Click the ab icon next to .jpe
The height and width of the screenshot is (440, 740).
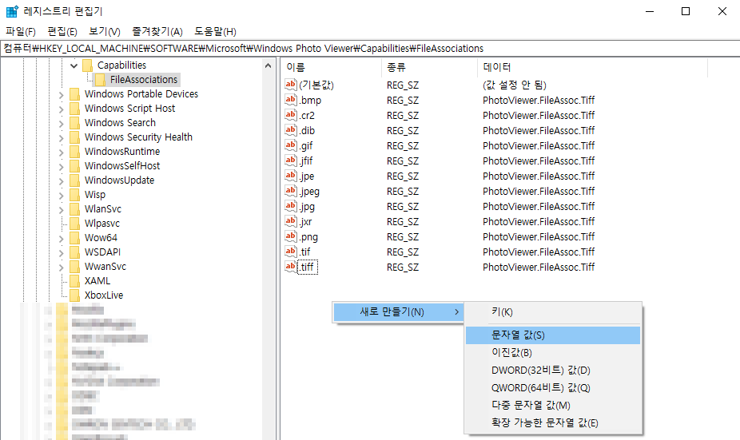(291, 176)
